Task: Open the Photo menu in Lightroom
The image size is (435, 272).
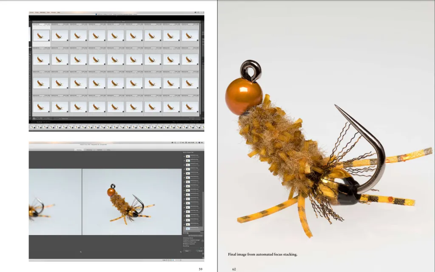Action: pyautogui.click(x=37, y=13)
